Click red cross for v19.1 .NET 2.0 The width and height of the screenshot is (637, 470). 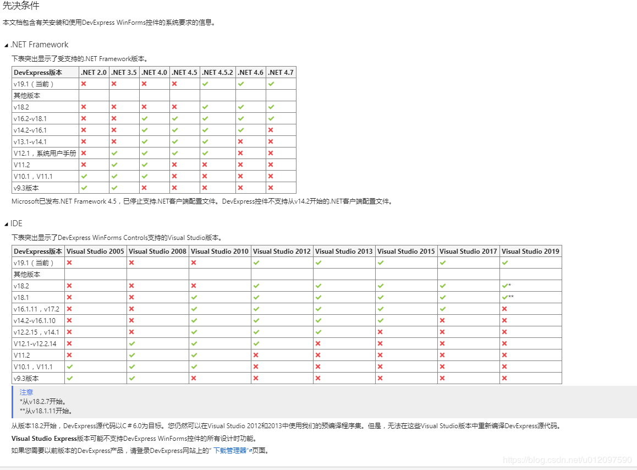[x=84, y=84]
